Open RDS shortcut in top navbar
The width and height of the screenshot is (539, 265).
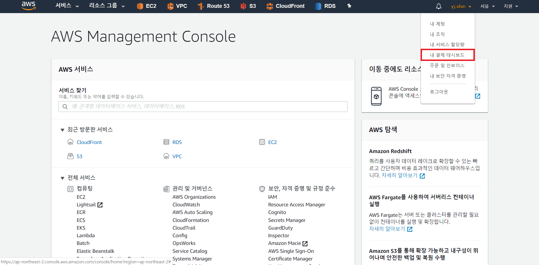(325, 6)
